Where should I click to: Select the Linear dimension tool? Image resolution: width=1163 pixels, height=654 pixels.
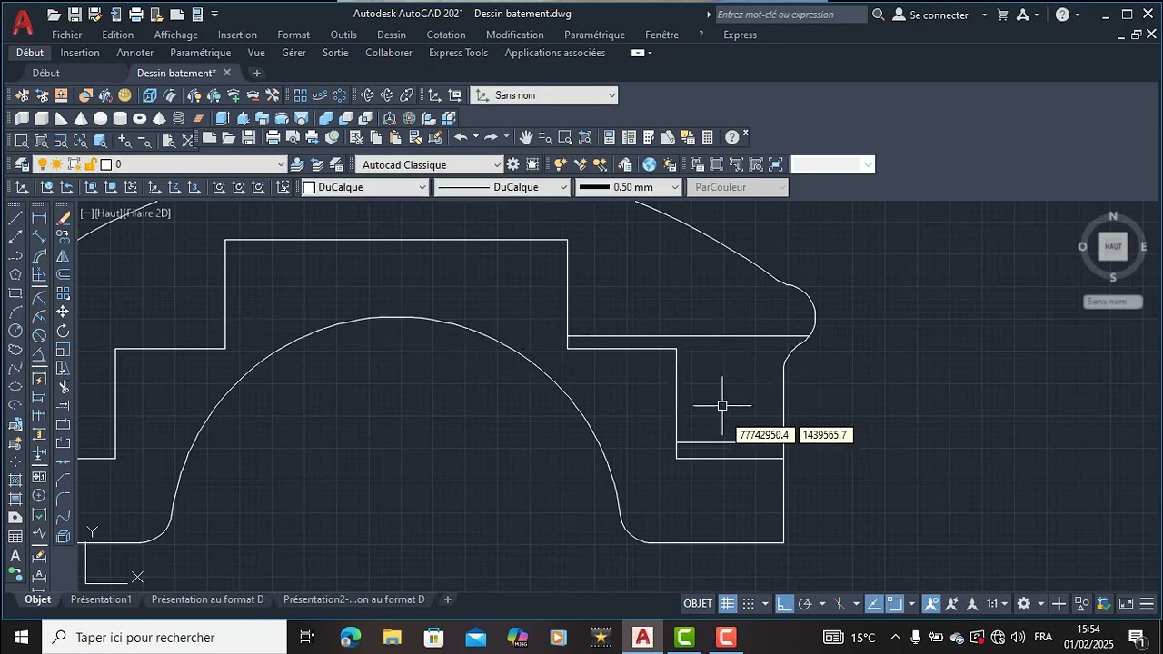coord(39,218)
